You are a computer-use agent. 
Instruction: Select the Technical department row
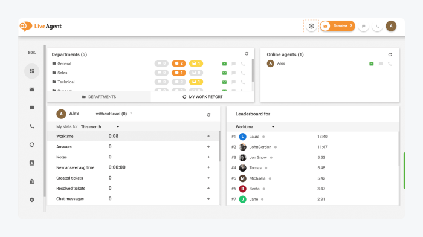(x=150, y=82)
